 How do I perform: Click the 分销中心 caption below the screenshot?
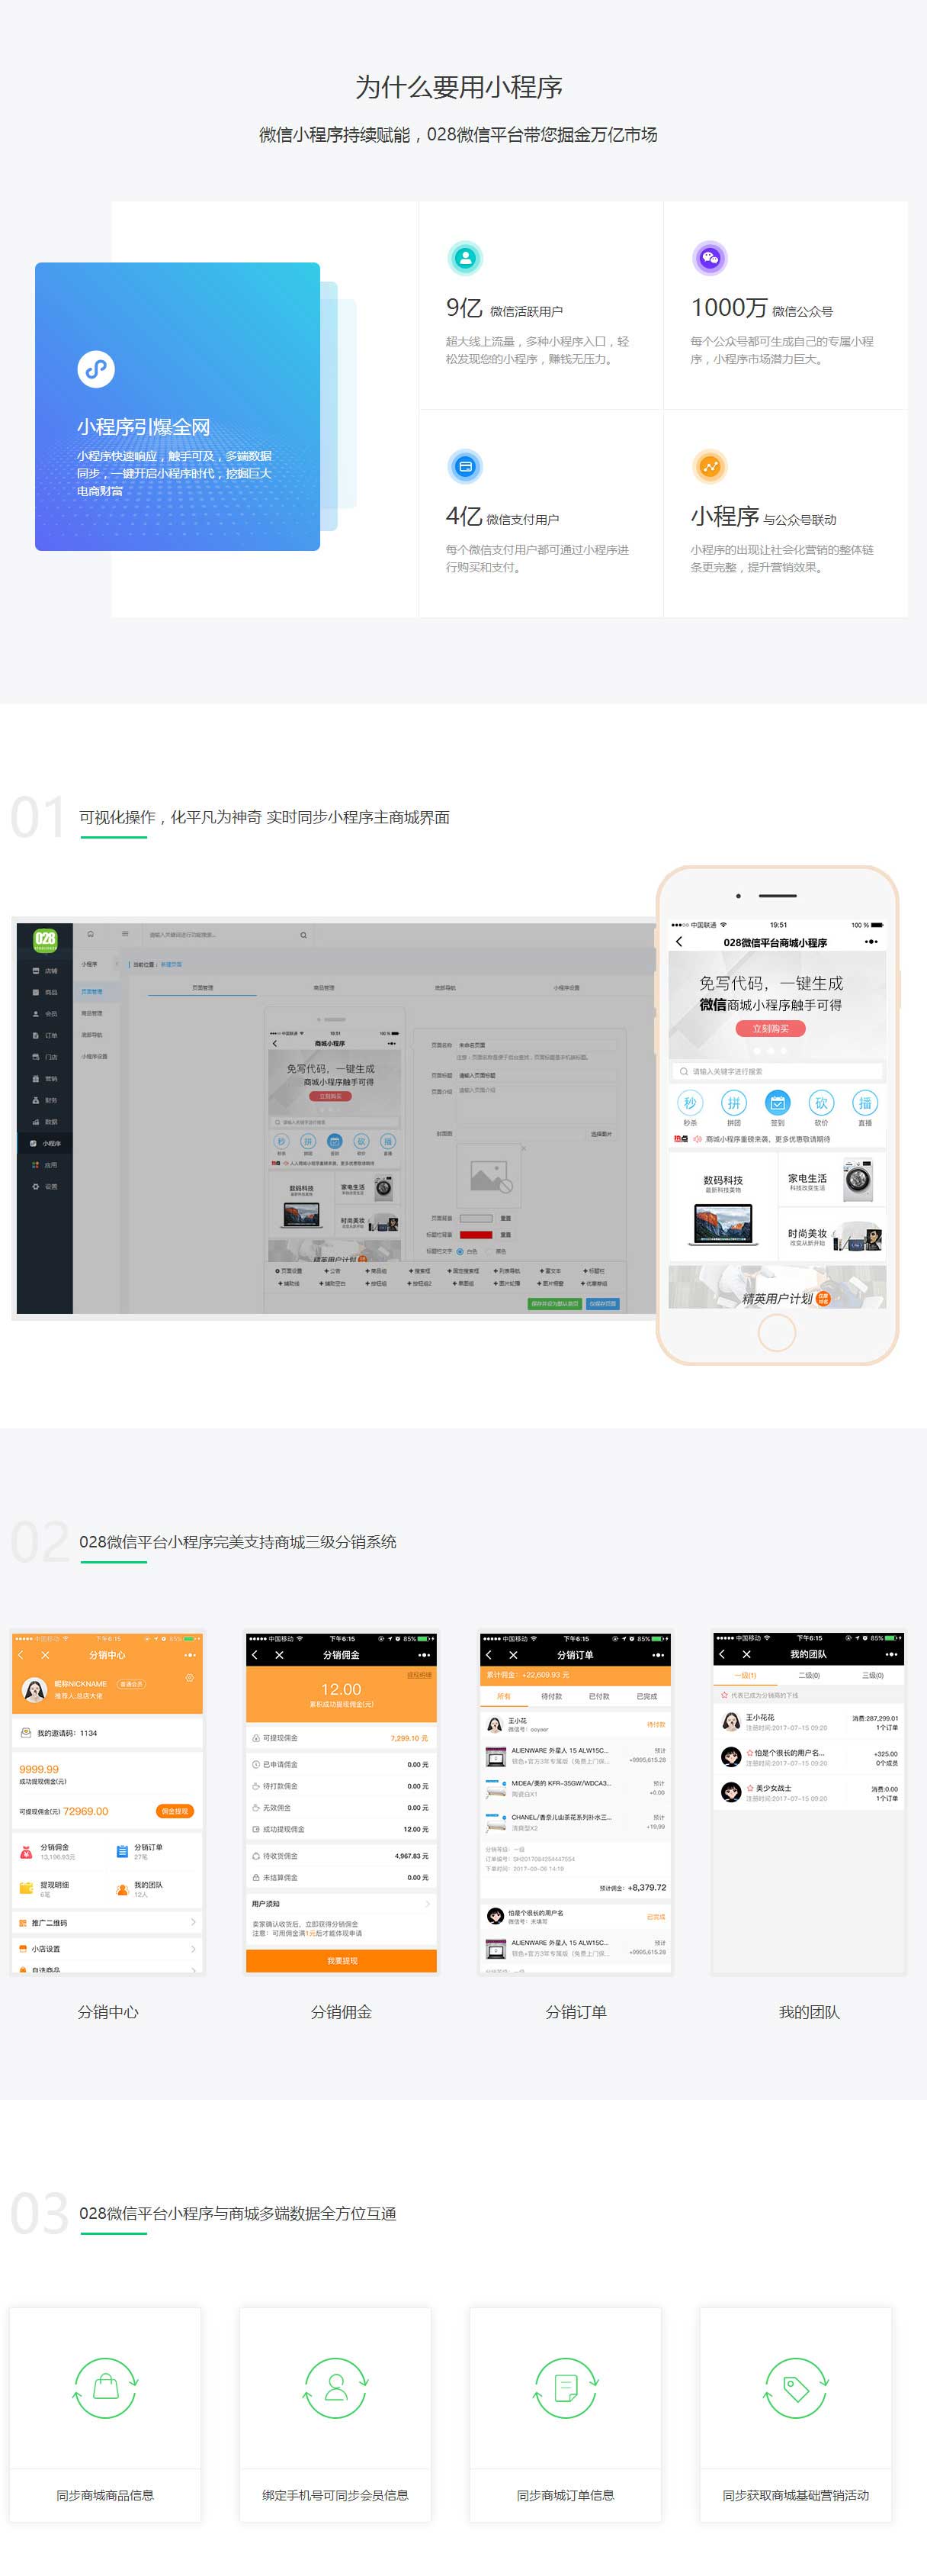[x=108, y=2012]
